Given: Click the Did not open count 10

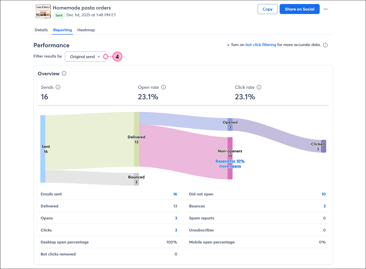Looking at the screenshot, I should pos(323,194).
